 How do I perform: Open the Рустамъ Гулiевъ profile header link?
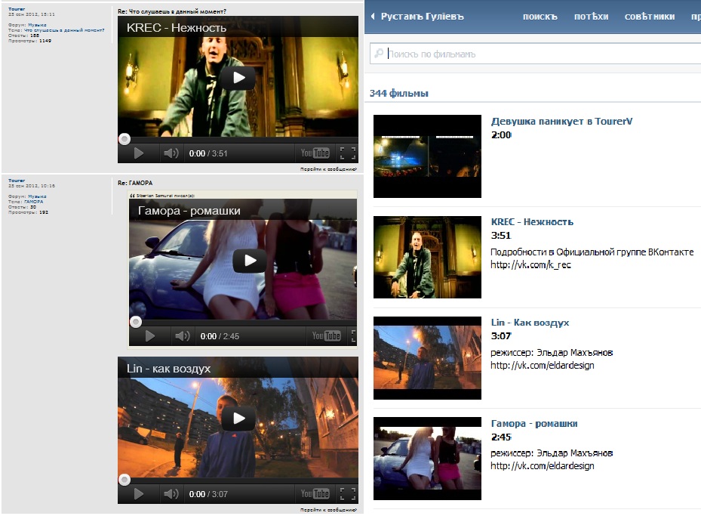(422, 17)
